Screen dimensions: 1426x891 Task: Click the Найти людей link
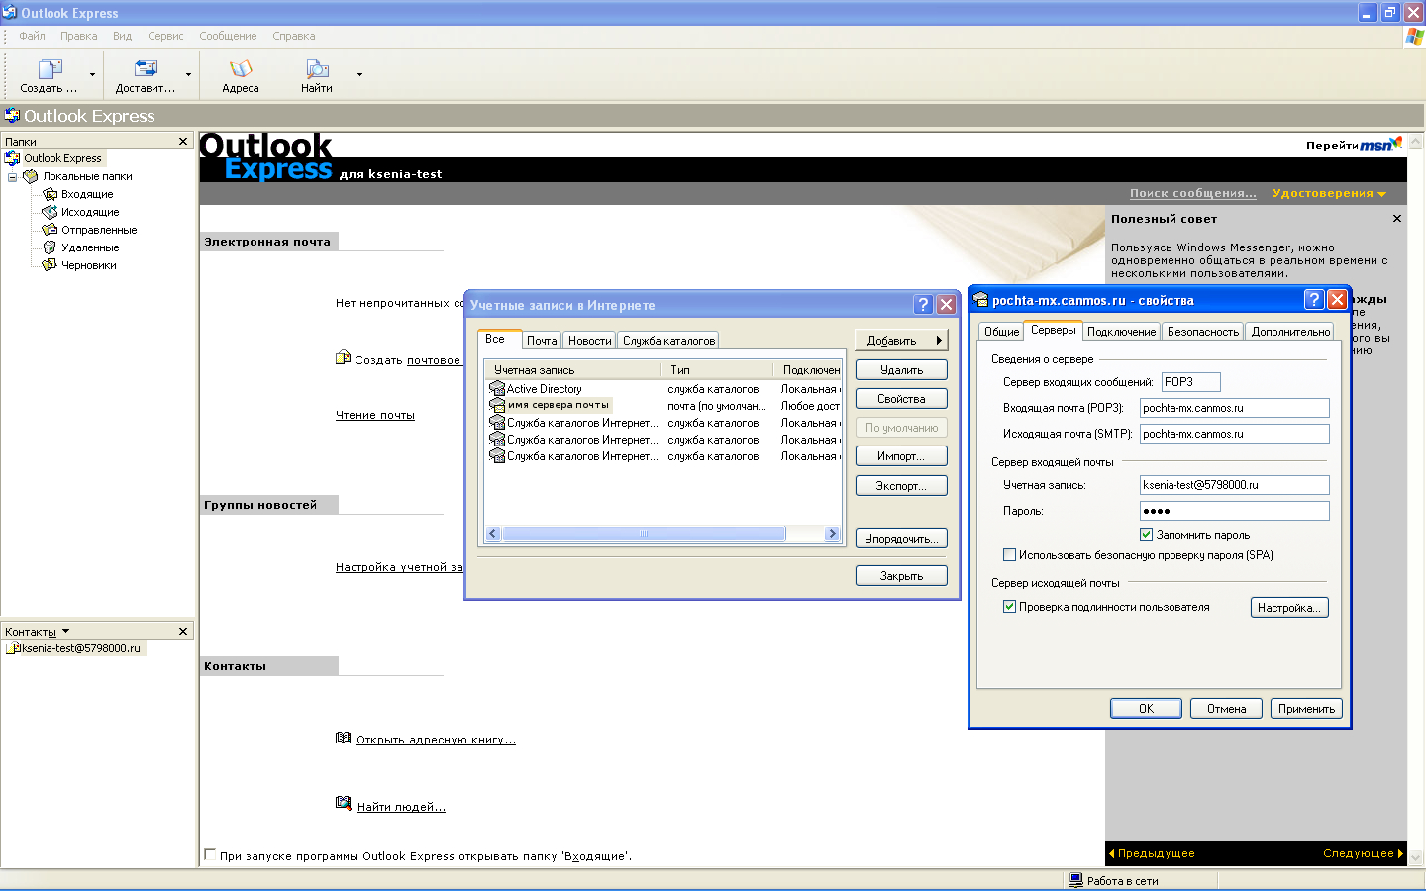(401, 807)
